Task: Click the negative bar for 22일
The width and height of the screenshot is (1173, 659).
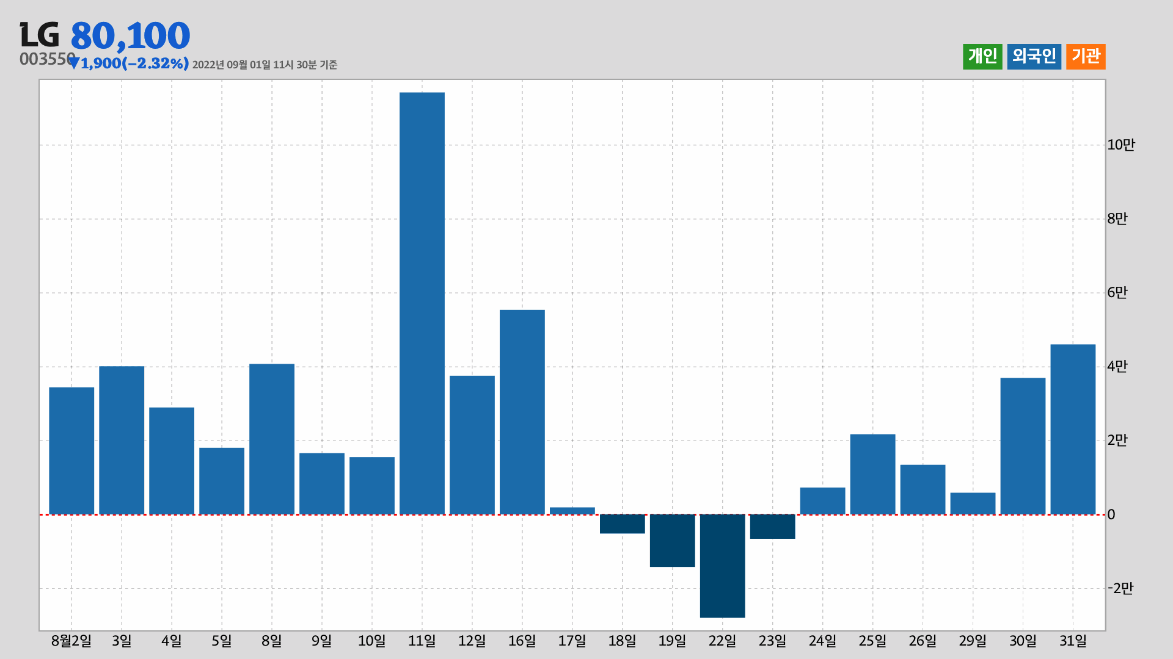Action: pos(722,566)
